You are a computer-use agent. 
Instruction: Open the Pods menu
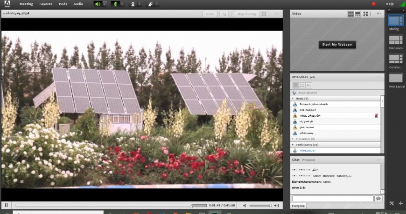[63, 4]
